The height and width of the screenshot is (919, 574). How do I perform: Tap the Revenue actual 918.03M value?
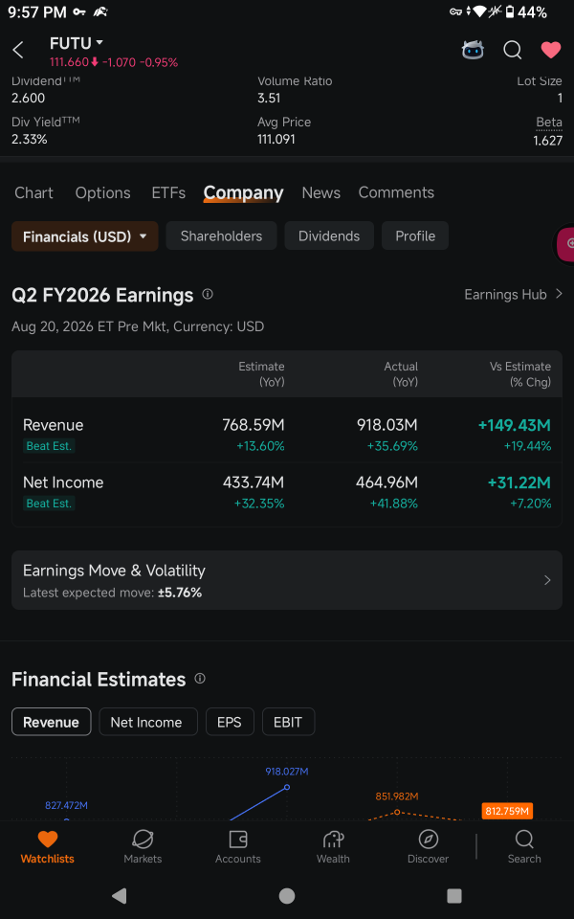tap(387, 425)
